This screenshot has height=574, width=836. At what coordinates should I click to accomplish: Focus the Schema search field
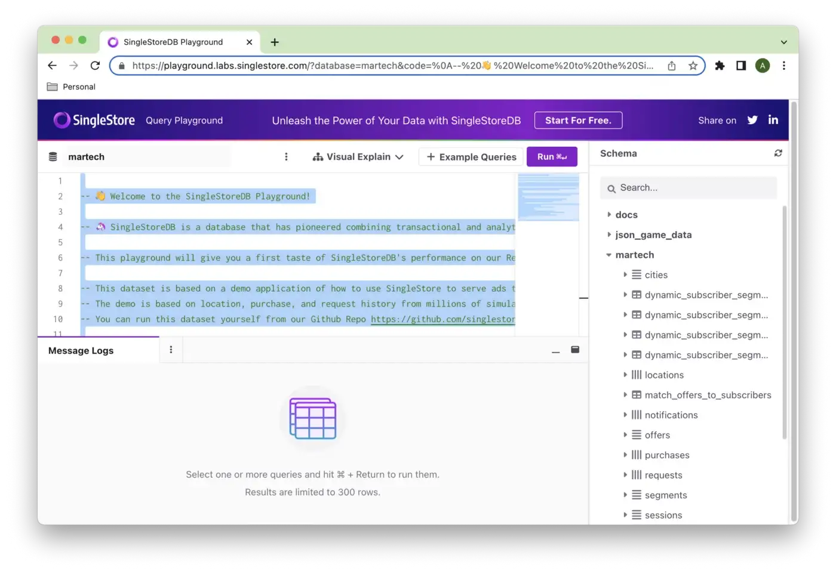689,188
